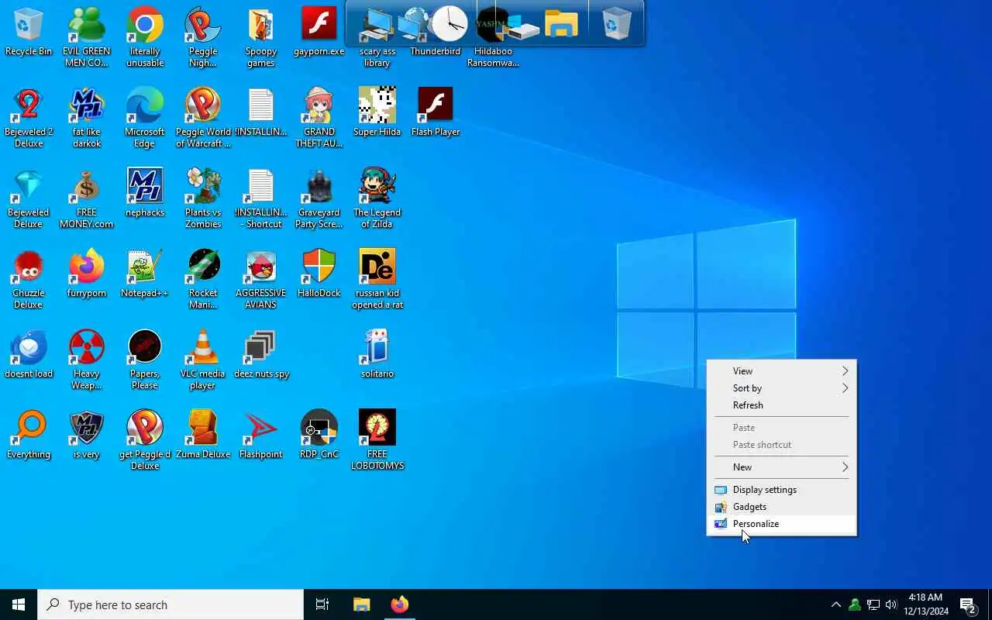992x620 pixels.
Task: Expand the View submenu
Action: pos(782,371)
